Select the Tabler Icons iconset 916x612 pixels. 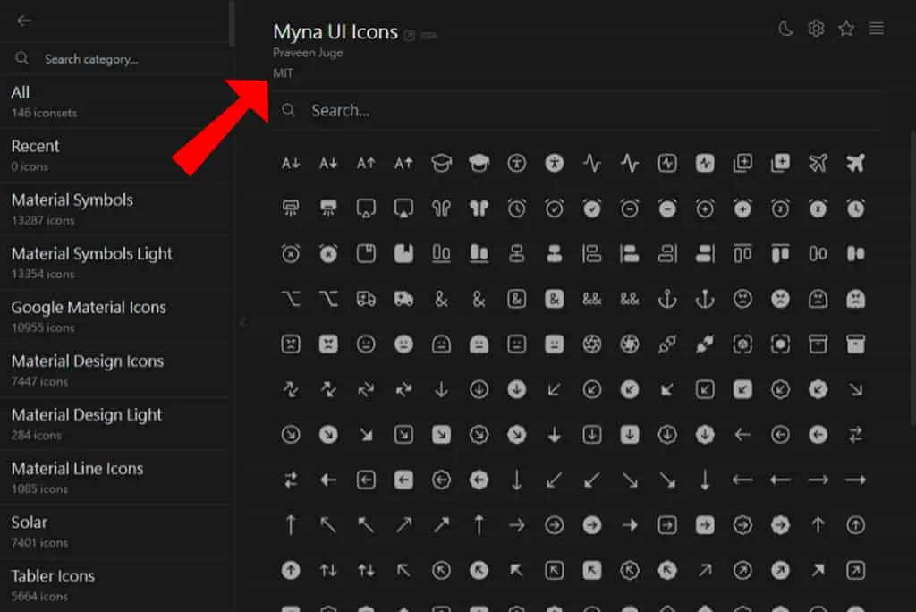tap(117, 585)
